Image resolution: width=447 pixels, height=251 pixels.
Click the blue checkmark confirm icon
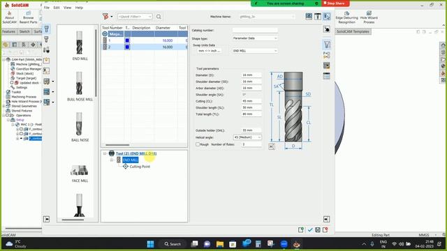310,229
